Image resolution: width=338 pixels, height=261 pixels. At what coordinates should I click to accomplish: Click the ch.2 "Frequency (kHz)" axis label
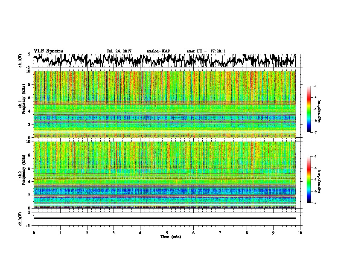point(23,170)
